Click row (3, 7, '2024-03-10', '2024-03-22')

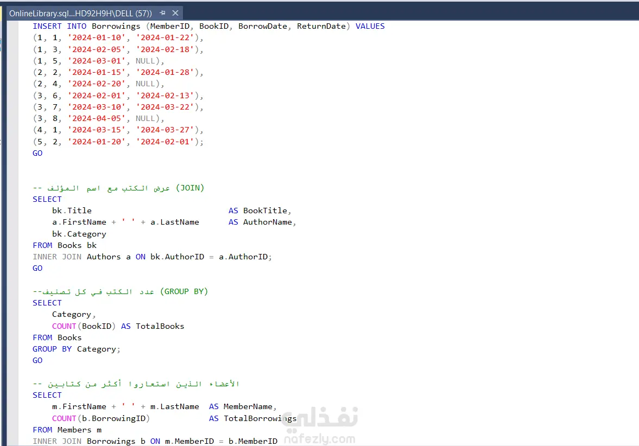pyautogui.click(x=118, y=107)
